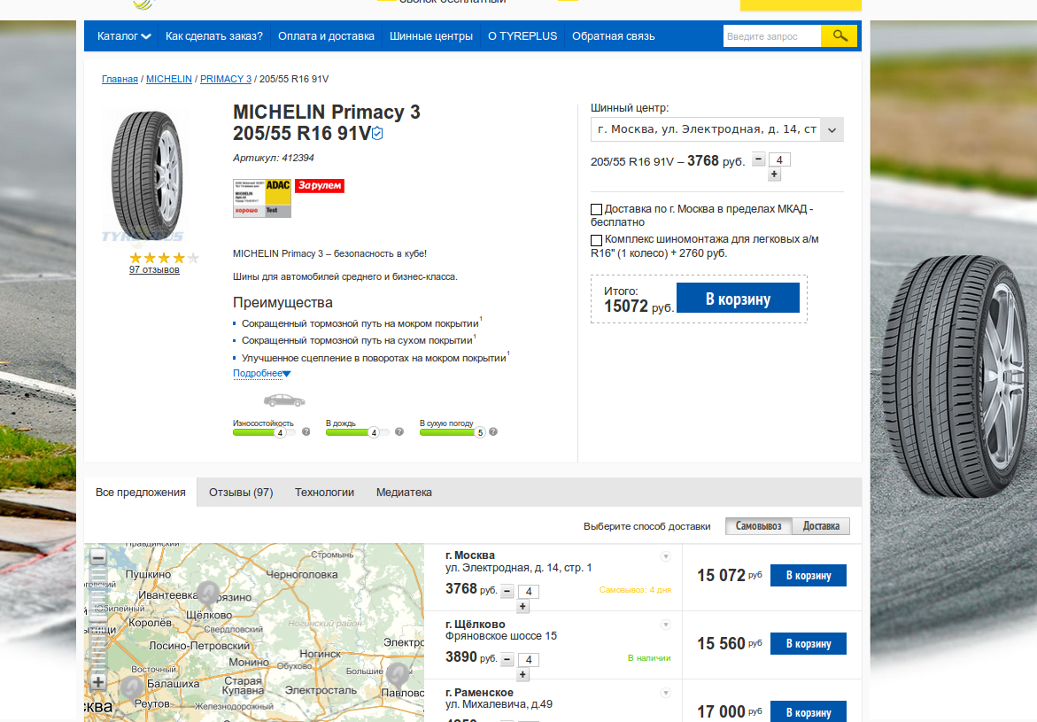This screenshot has width=1037, height=722.
Task: Open the Зарулем red badge
Action: pos(320,186)
